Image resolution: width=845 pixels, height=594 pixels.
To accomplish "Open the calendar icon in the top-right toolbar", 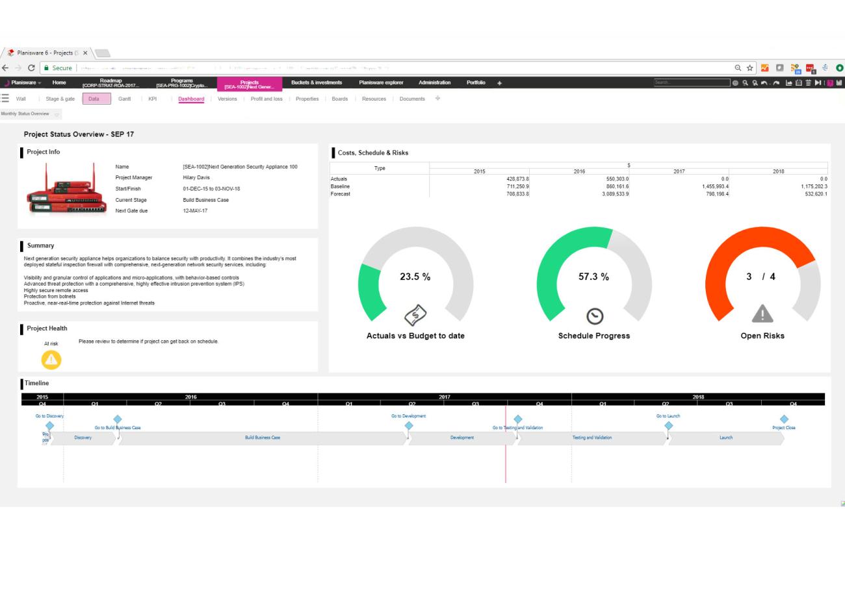I will point(799,84).
